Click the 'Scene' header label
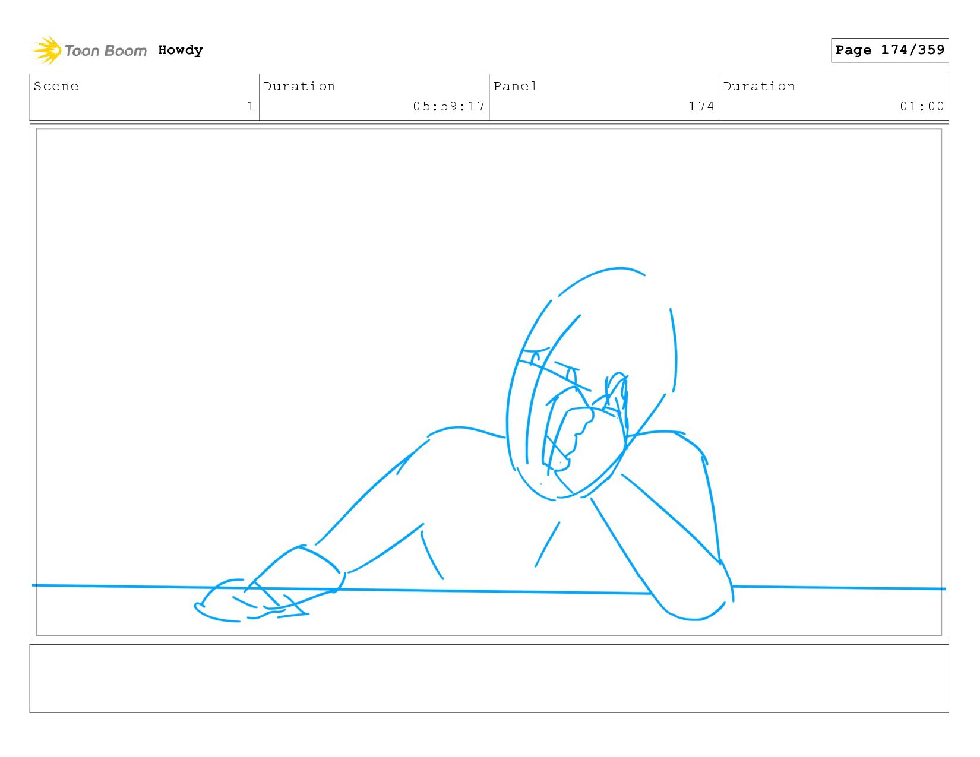The image size is (980, 757). pyautogui.click(x=56, y=86)
